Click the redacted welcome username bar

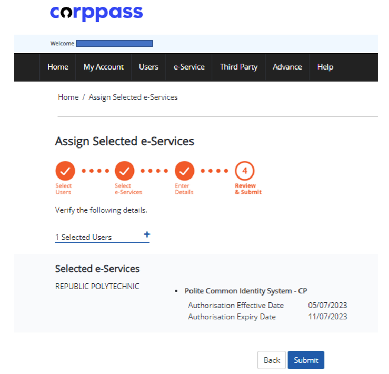click(114, 44)
